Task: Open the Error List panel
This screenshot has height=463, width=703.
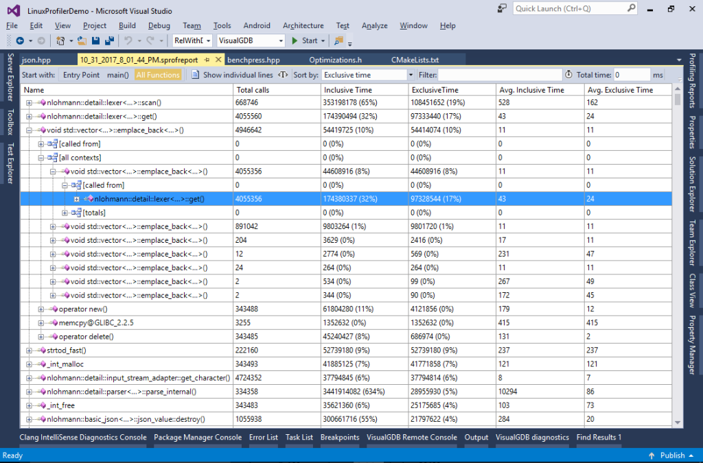Action: click(x=264, y=437)
